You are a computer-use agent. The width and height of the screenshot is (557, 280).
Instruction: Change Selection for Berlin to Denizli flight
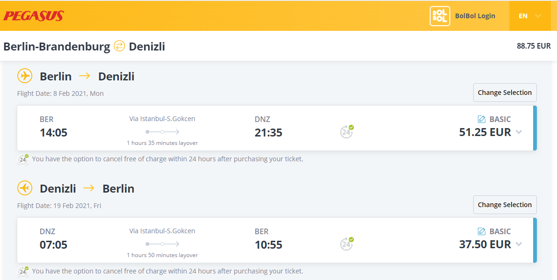(x=505, y=93)
